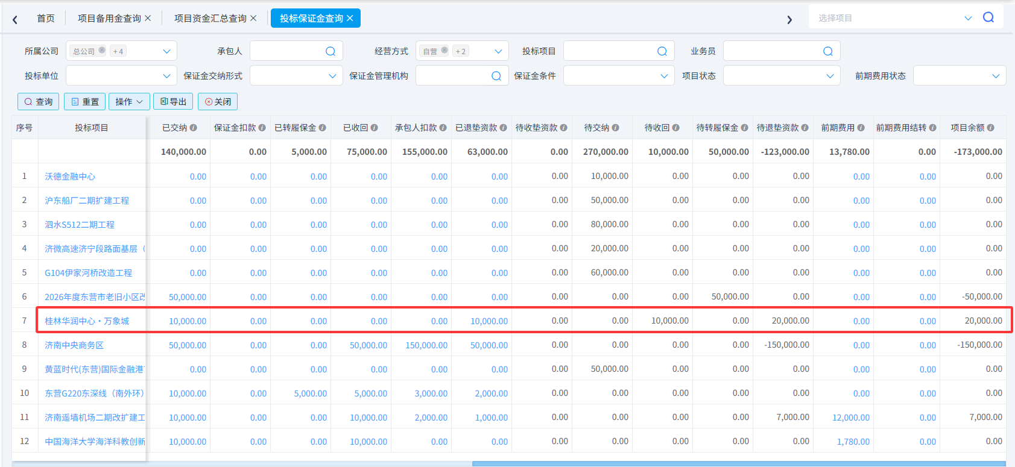Click search icon in 投标项目 field
Screen dimensions: 1015x467
point(662,51)
